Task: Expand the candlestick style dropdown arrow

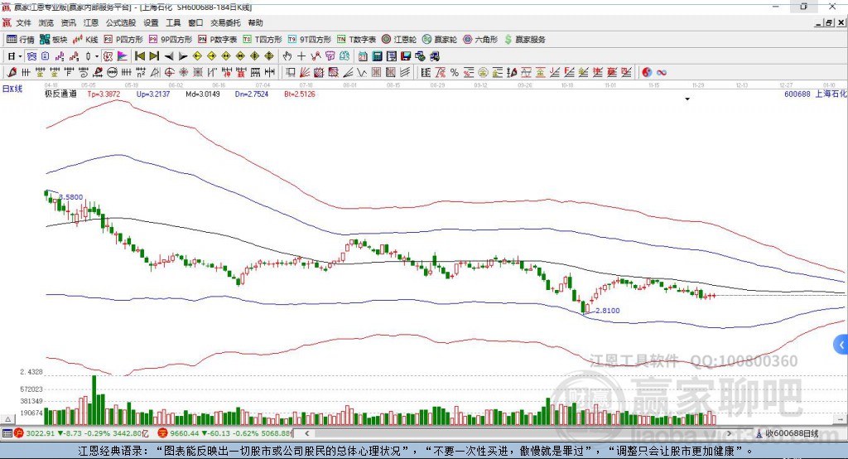Action: (x=97, y=56)
